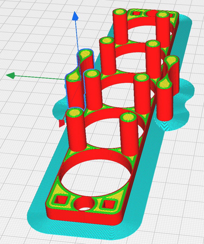Grab the green Y-axis move arrow

(11, 76)
